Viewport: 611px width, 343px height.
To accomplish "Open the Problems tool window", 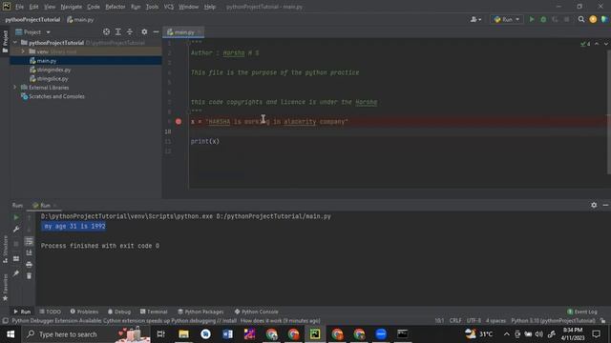I will [84, 312].
